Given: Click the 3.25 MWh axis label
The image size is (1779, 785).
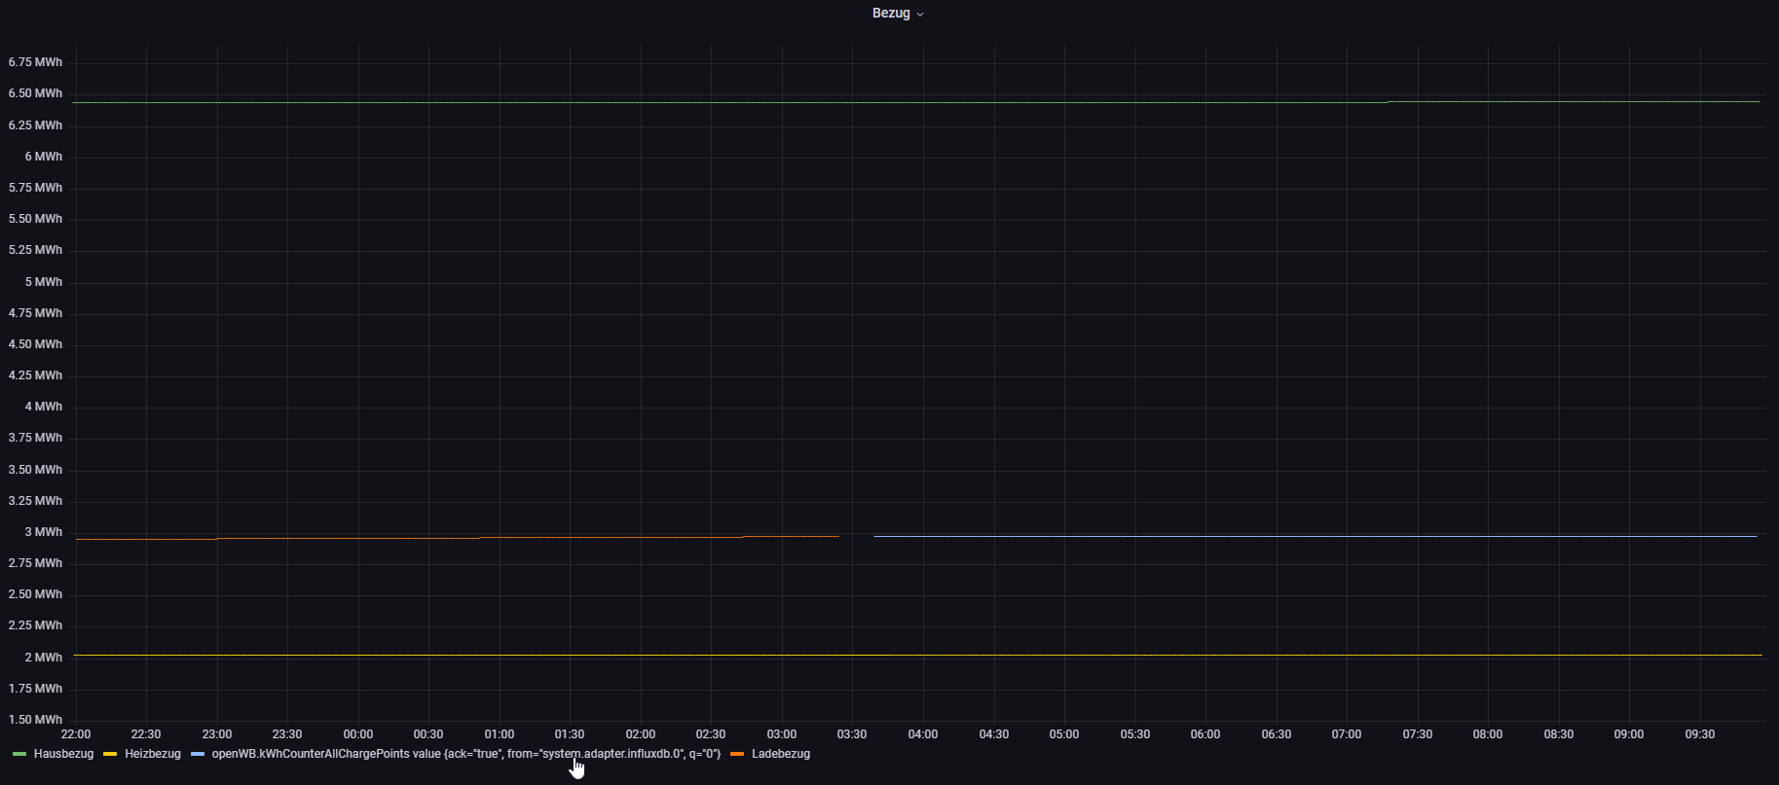Looking at the screenshot, I should (x=35, y=501).
